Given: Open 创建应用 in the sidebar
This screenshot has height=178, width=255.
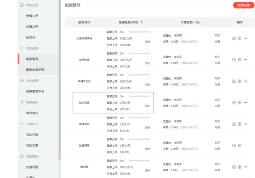Looking at the screenshot, I should (x=32, y=27).
